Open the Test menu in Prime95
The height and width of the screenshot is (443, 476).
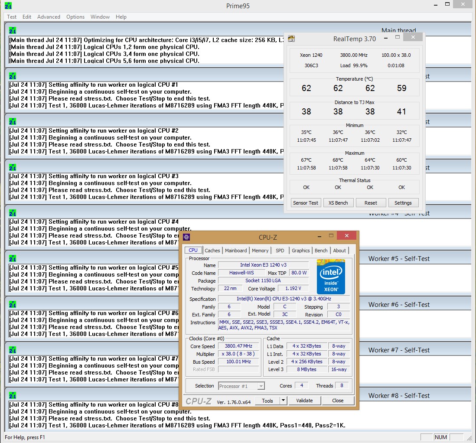12,17
